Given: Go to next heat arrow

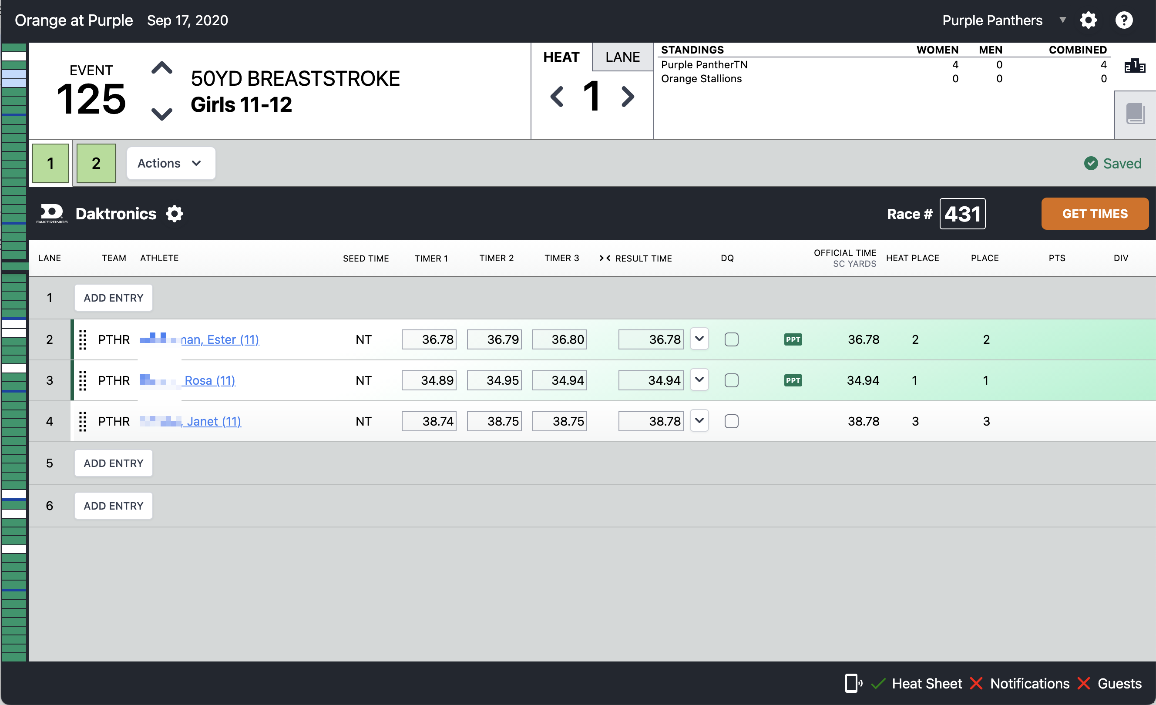Looking at the screenshot, I should pyautogui.click(x=628, y=97).
